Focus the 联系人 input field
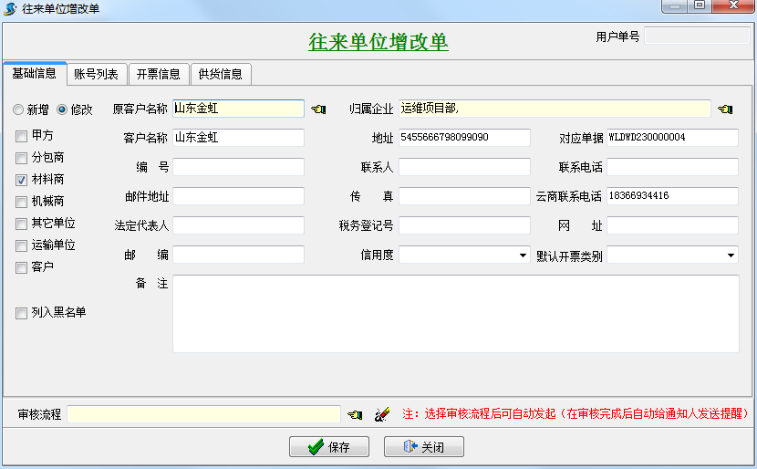757x469 pixels. pyautogui.click(x=464, y=167)
